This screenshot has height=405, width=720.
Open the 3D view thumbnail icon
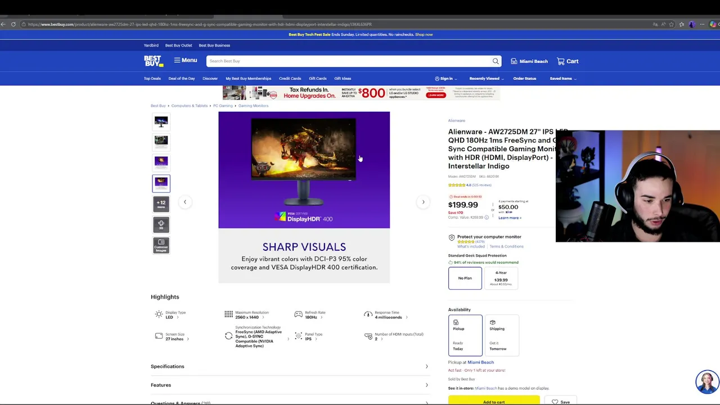(161, 224)
